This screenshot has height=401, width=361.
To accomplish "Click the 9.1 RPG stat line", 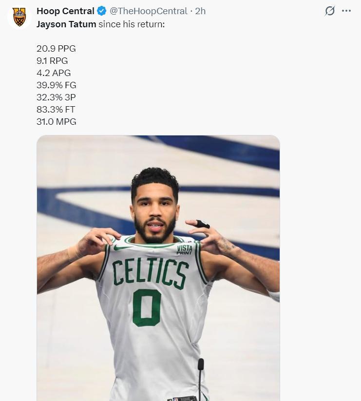I will (x=52, y=61).
